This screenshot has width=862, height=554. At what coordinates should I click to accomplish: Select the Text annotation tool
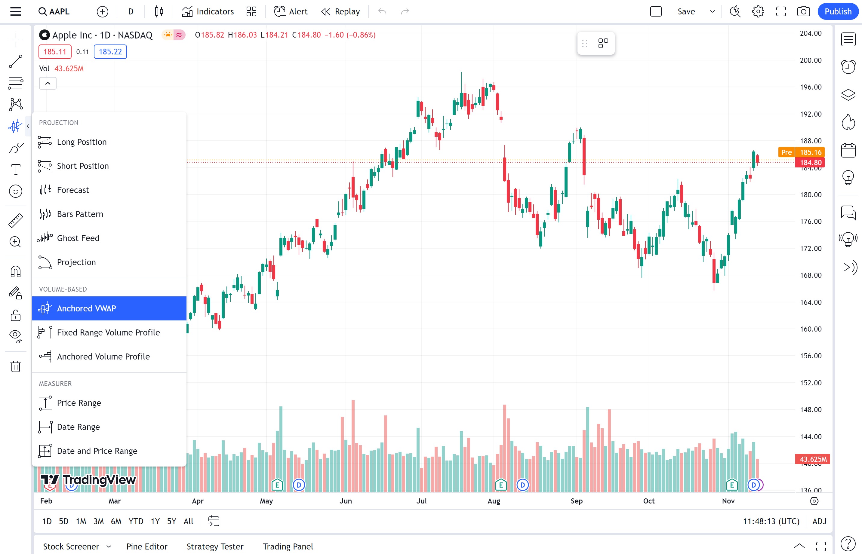coord(15,170)
